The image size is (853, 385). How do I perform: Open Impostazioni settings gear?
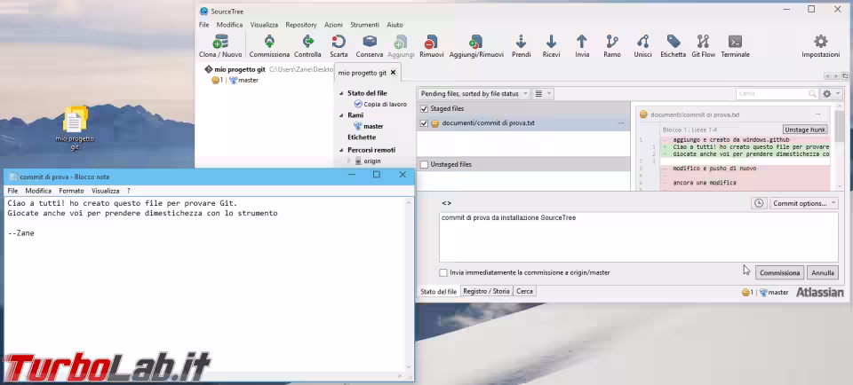820,42
